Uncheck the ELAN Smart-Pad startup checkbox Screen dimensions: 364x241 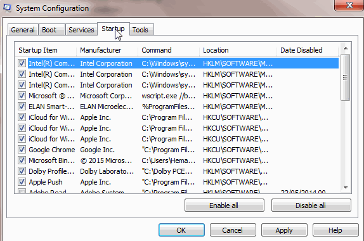(x=22, y=107)
